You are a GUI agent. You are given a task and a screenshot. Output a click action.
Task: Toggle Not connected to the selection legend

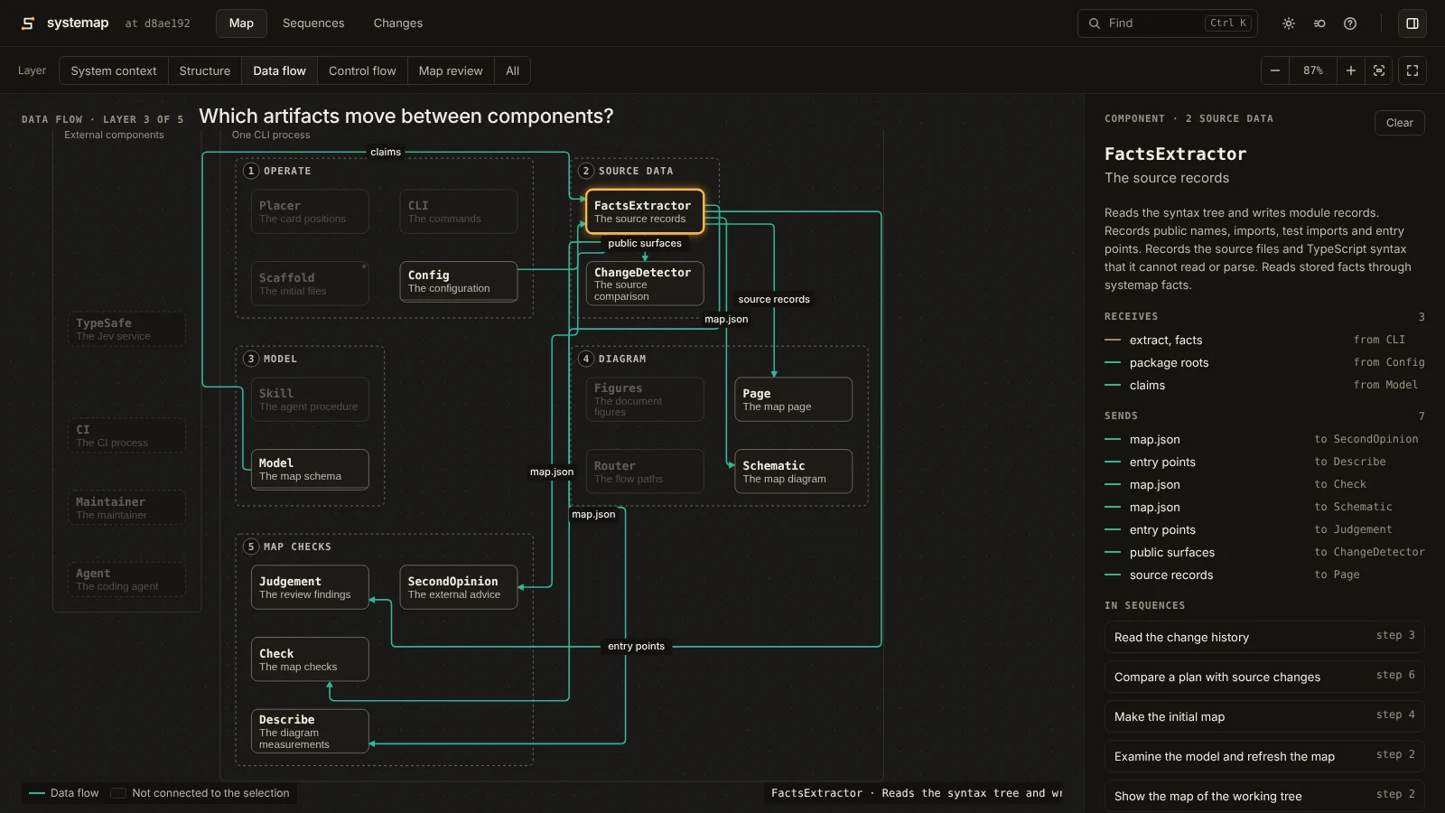pos(200,793)
